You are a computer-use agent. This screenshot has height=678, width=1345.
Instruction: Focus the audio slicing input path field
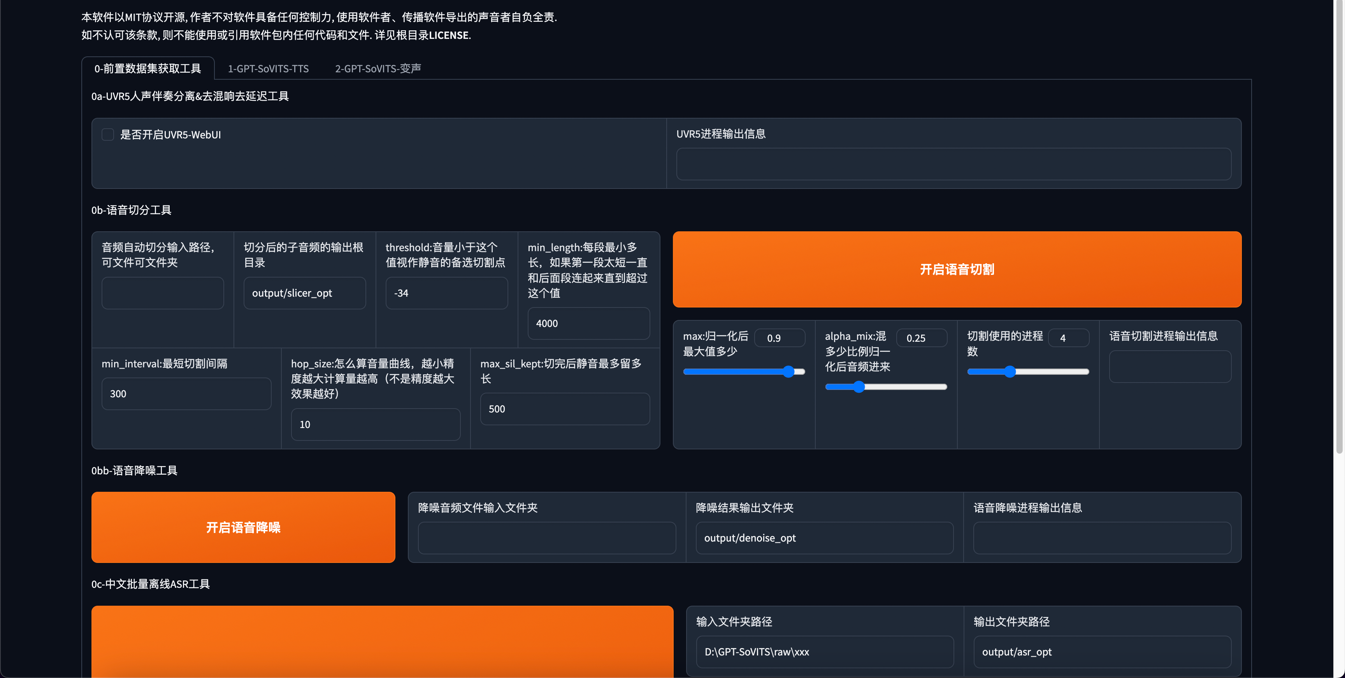tap(162, 293)
